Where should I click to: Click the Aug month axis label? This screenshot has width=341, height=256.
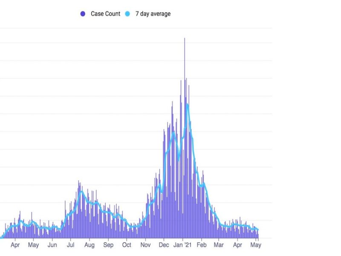(89, 245)
